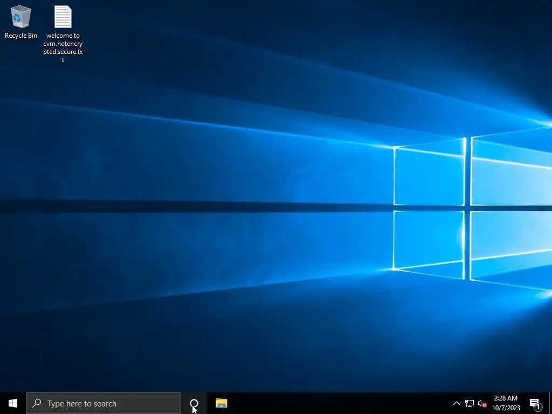The width and height of the screenshot is (552, 414).
Task: Click the Type here to search box
Action: [x=103, y=403]
